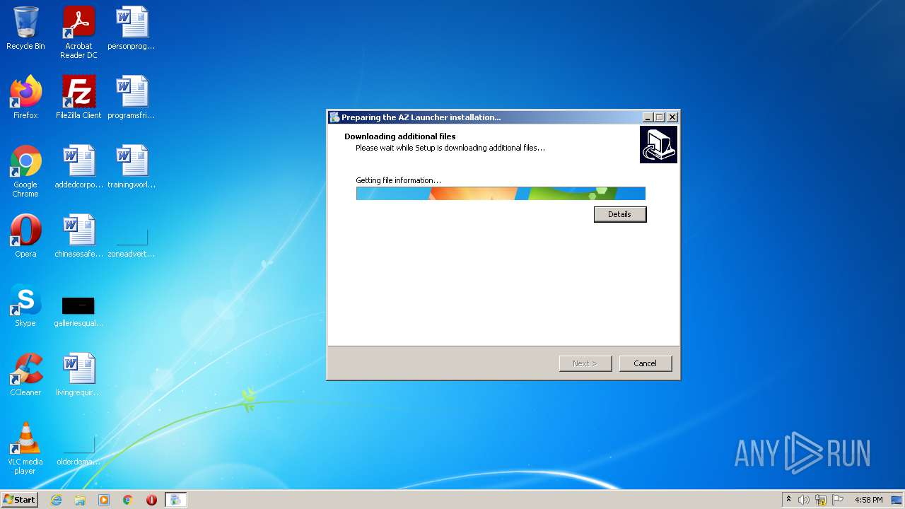Click the 'Downloading additional files' heading
Screen dimensions: 905x509
(400, 136)
